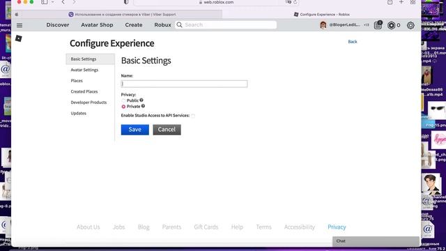The width and height of the screenshot is (446, 251).
Task: Open the Chat bar
Action: [x=376, y=241]
